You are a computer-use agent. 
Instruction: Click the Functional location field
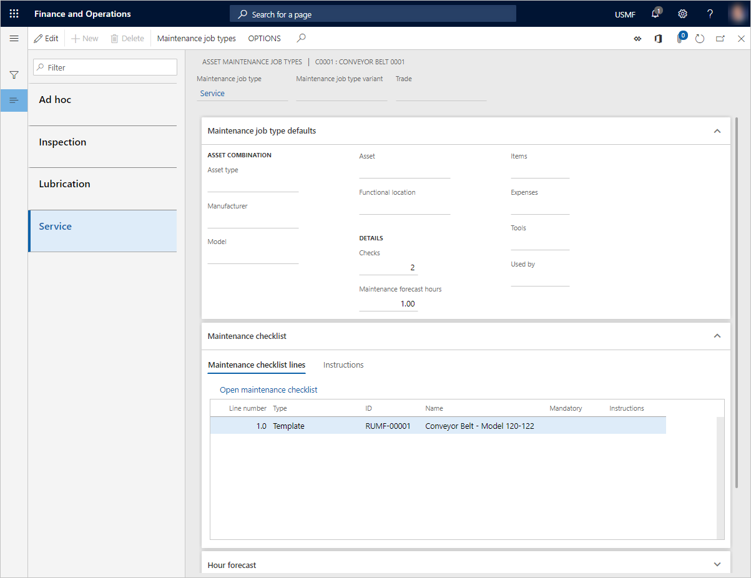click(x=405, y=207)
